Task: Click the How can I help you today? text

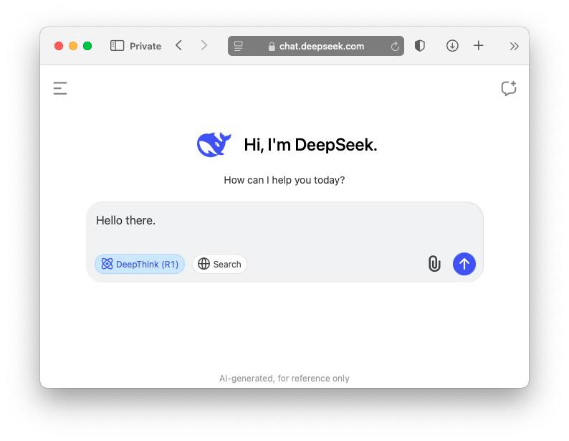Action: click(284, 180)
